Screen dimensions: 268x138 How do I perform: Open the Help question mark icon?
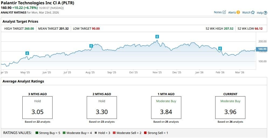point(265,13)
